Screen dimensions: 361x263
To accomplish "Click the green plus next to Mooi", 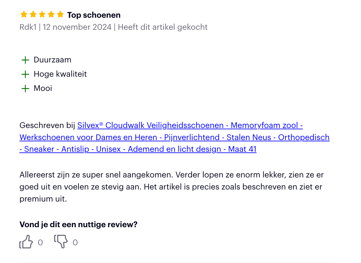I will (x=25, y=89).
